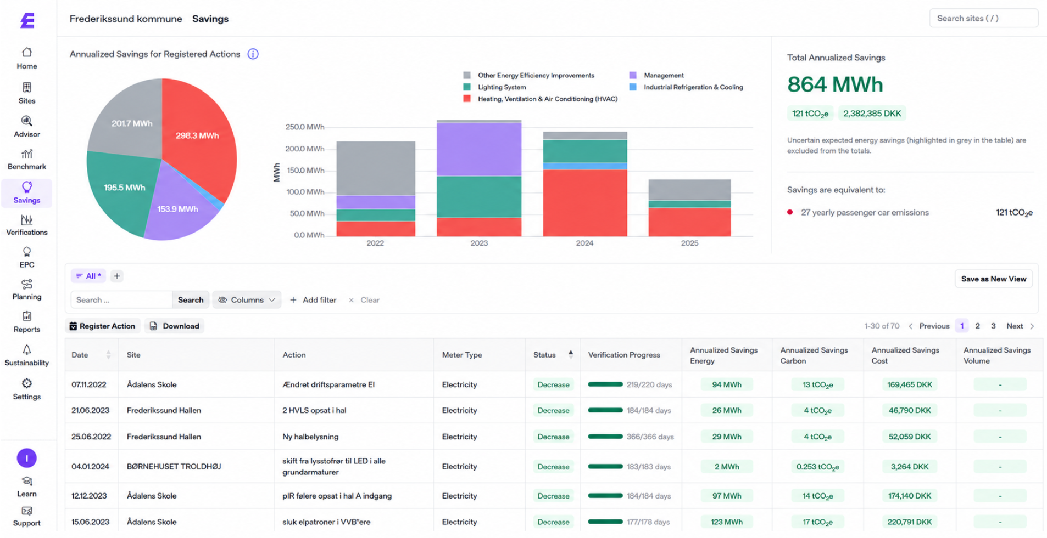This screenshot has height=538, width=1047.
Task: Go to previous page using left chevron
Action: coord(911,326)
